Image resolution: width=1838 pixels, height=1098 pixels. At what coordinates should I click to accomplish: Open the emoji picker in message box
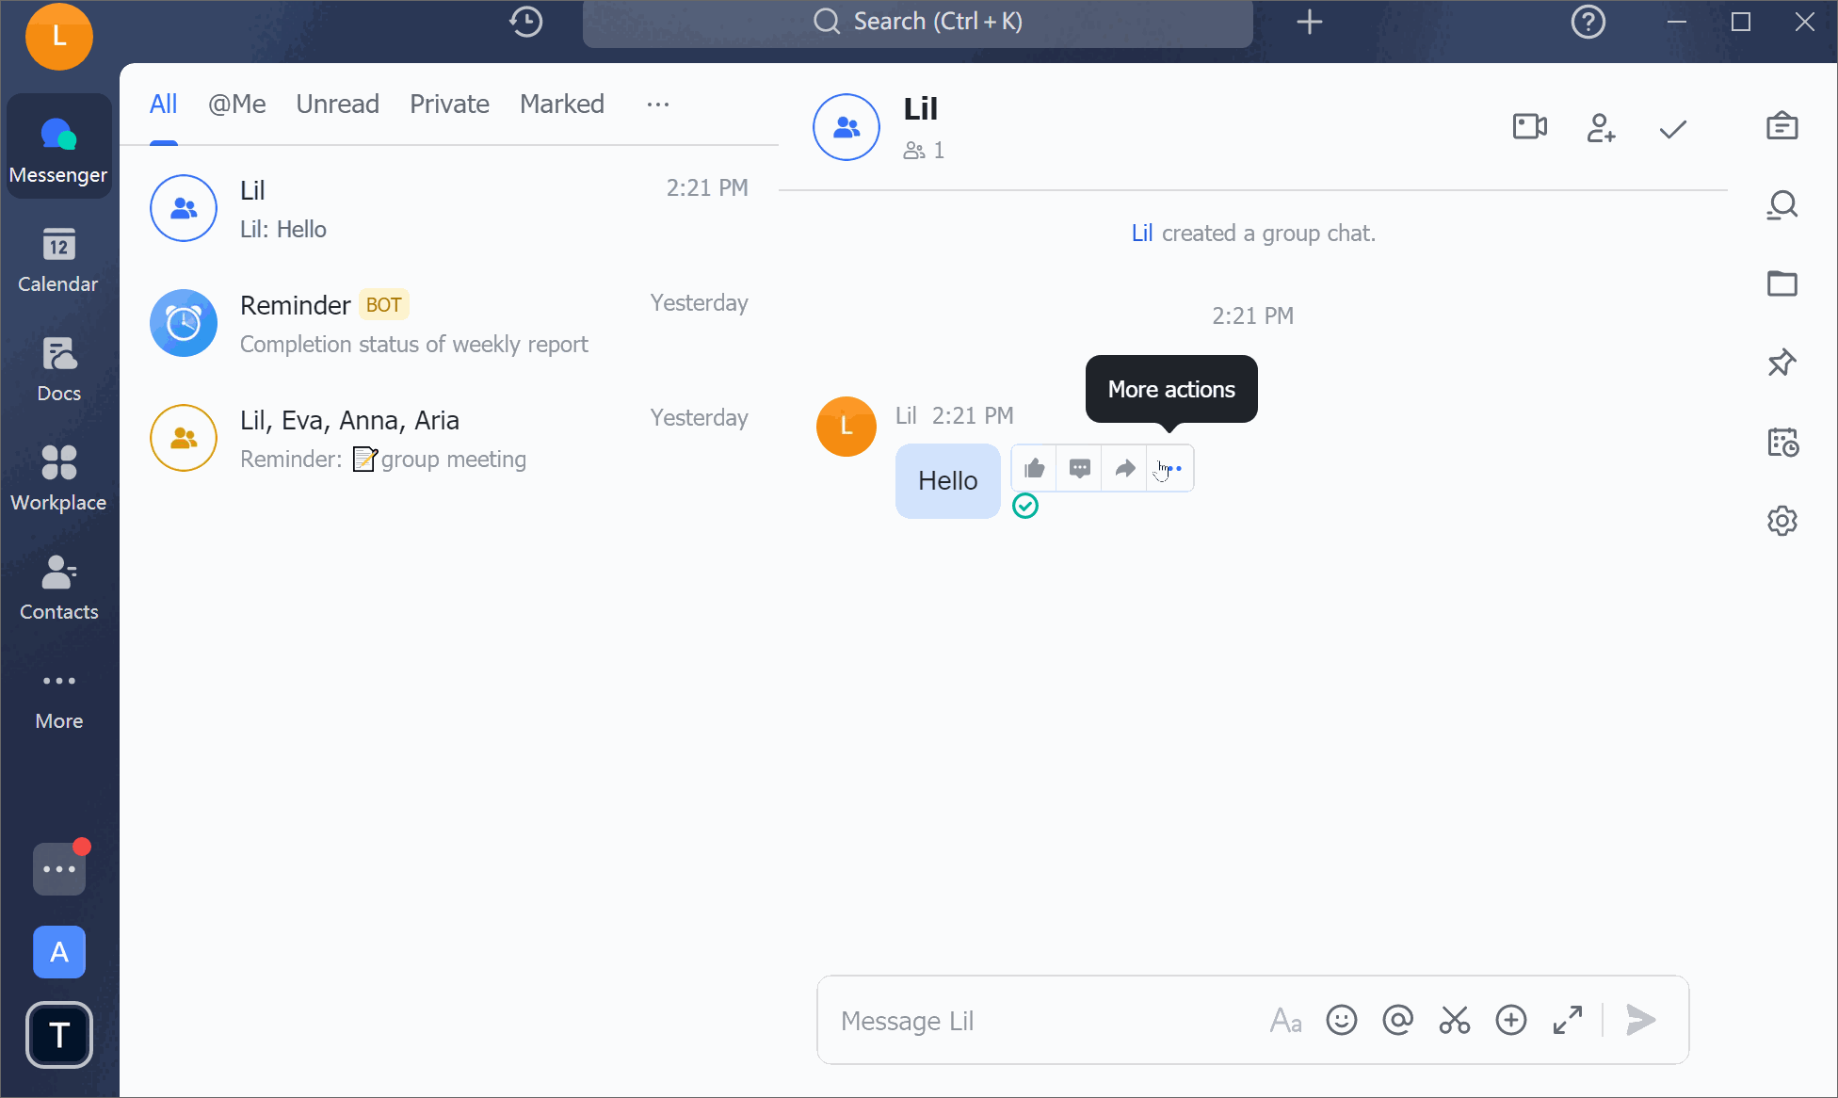(1341, 1020)
